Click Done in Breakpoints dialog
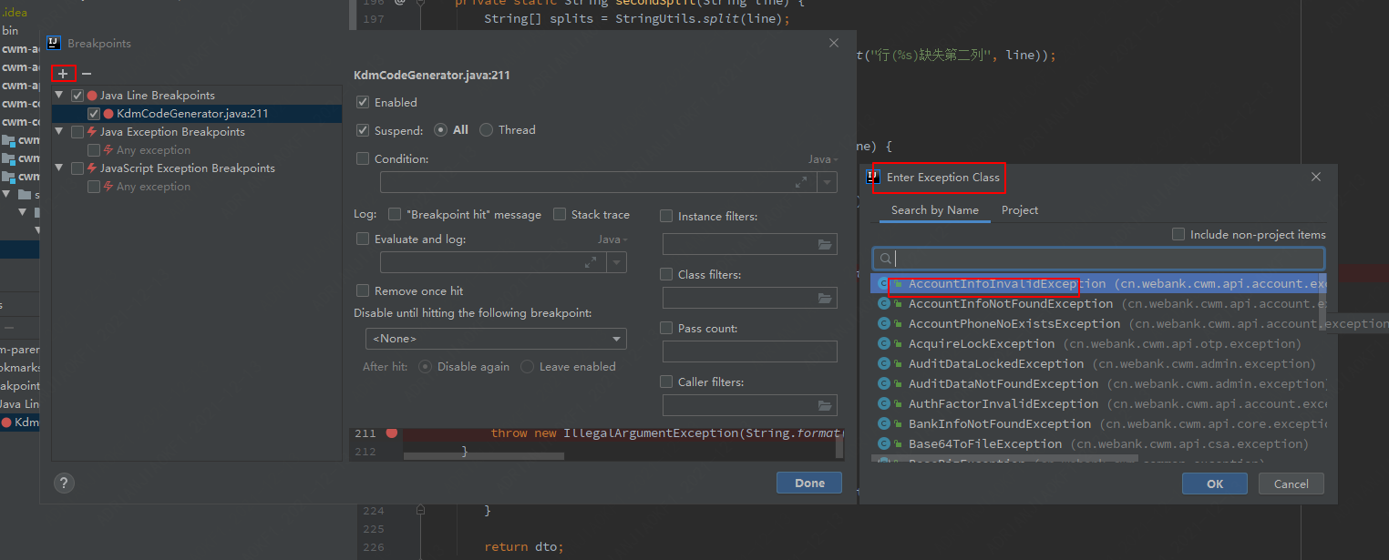The height and width of the screenshot is (560, 1389). (x=809, y=484)
